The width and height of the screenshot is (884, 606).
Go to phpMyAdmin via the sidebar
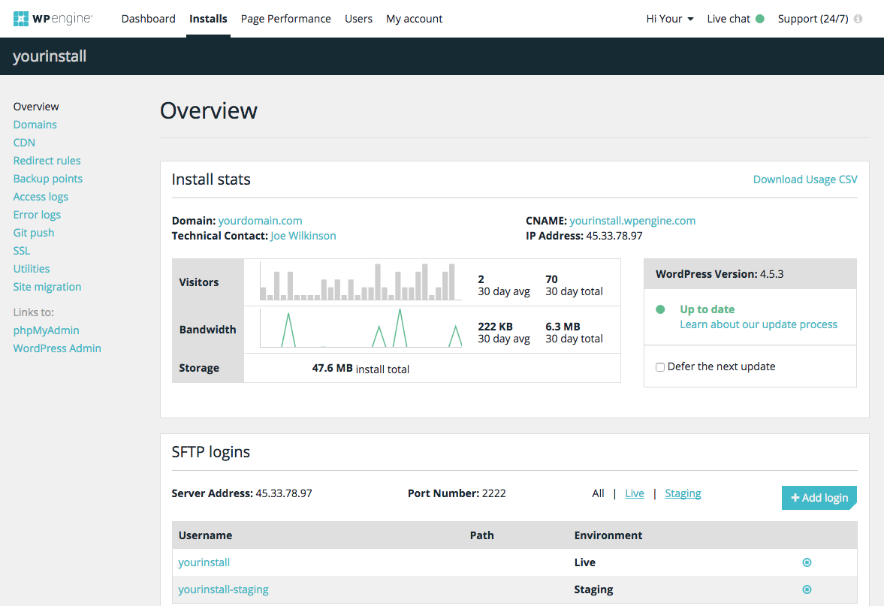click(46, 330)
